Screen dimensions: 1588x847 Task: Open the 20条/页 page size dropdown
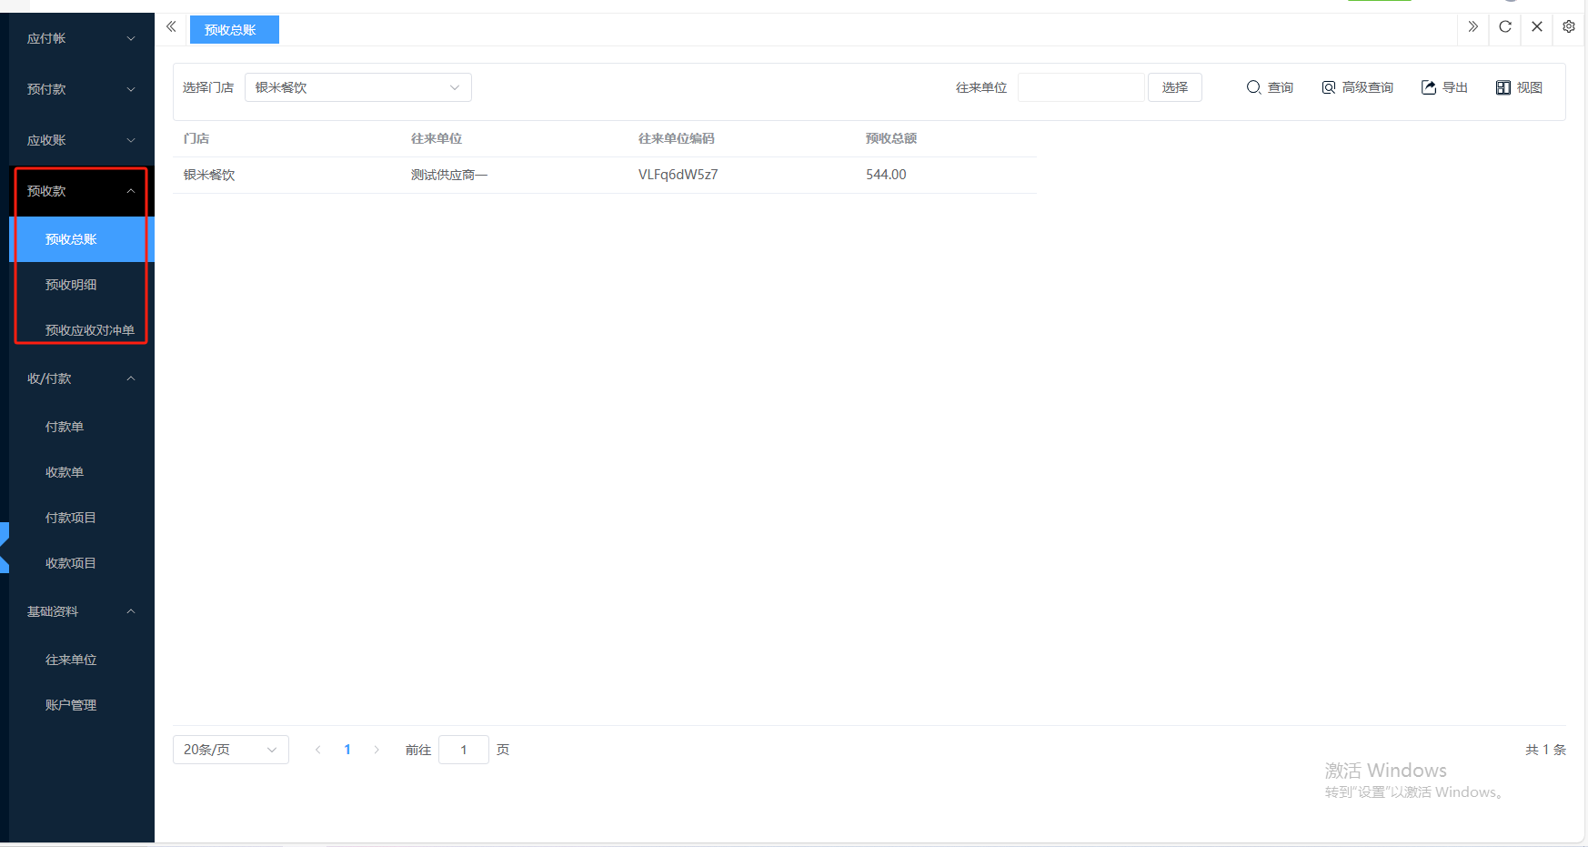click(231, 750)
